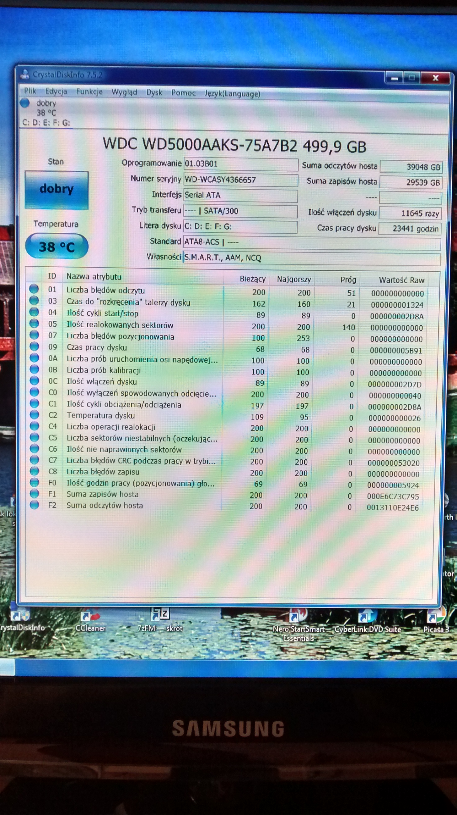This screenshot has width=457, height=815.
Task: Close the CrystalDiskInfo window
Action: tap(435, 78)
